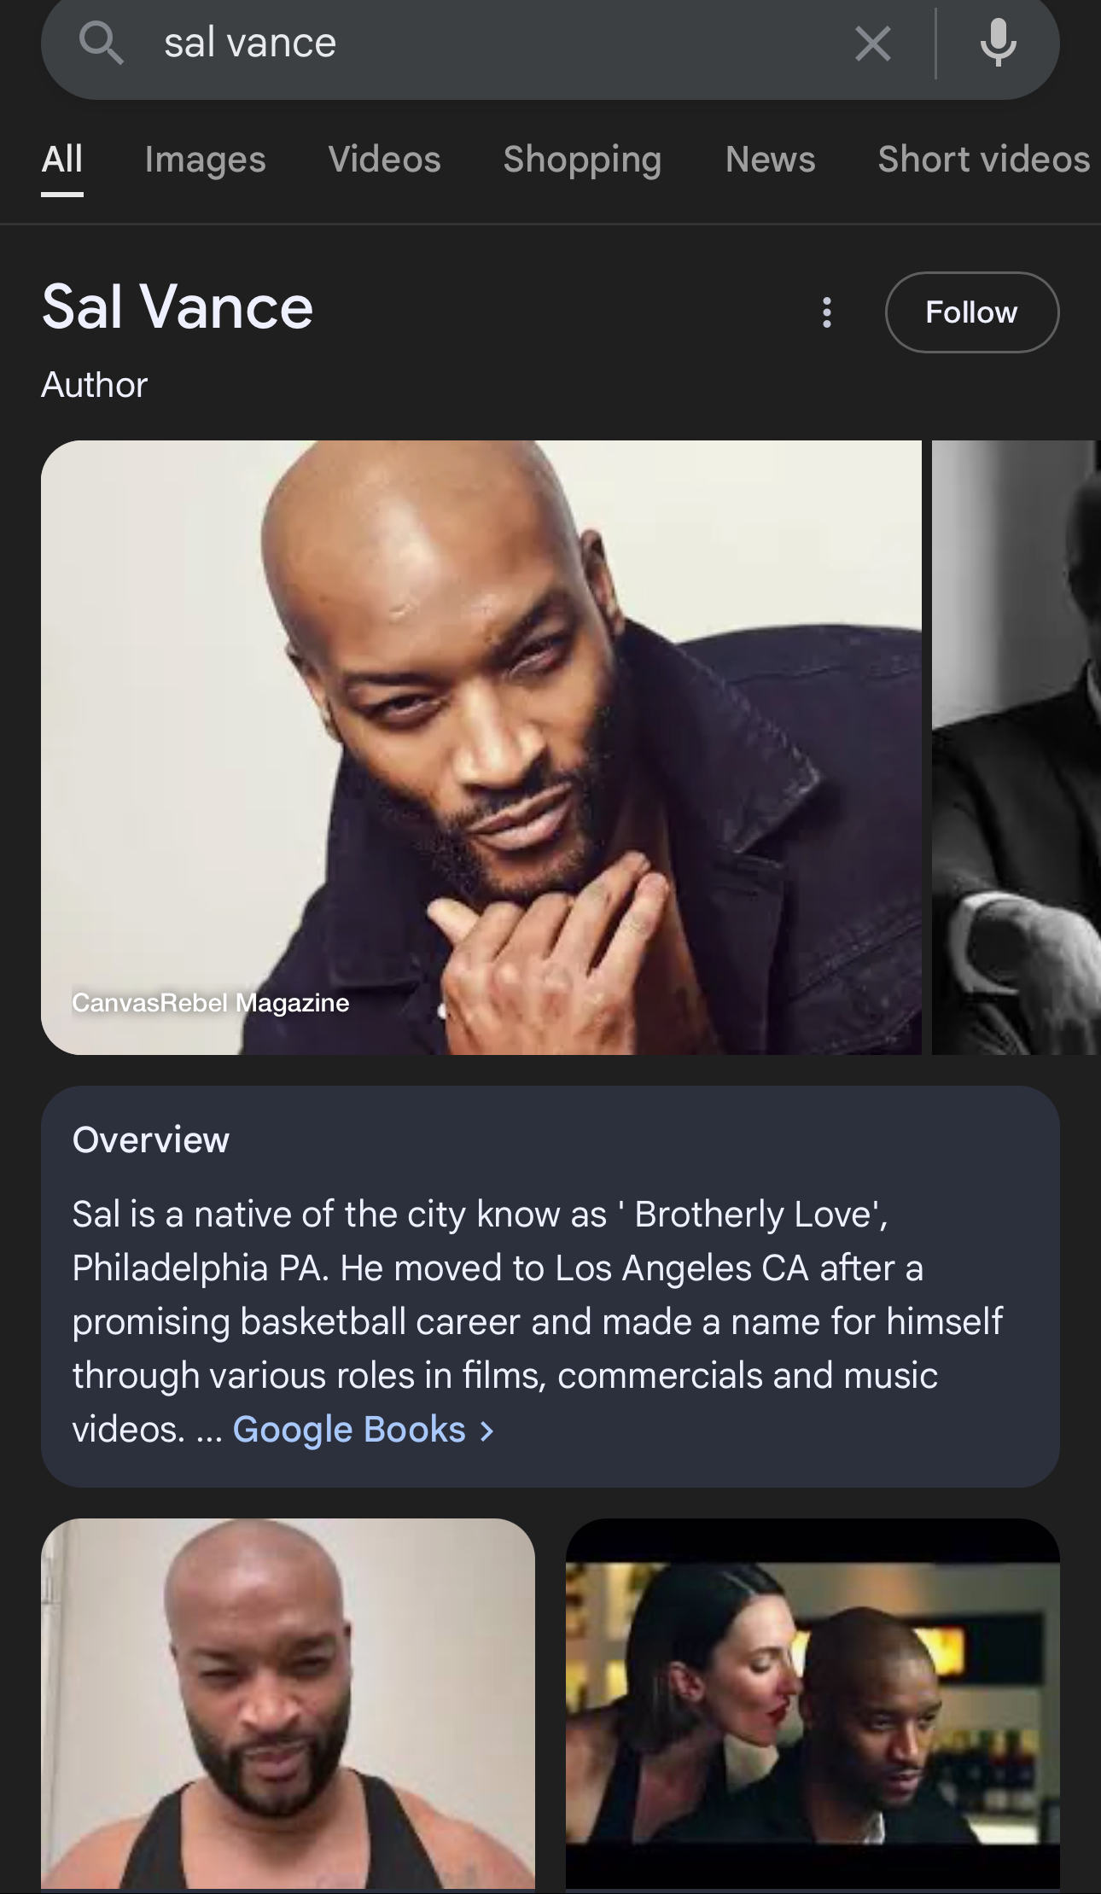Open the Google Books link

tap(349, 1430)
